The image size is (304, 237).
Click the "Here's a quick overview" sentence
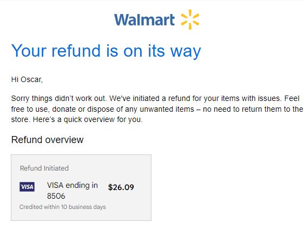pos(88,119)
